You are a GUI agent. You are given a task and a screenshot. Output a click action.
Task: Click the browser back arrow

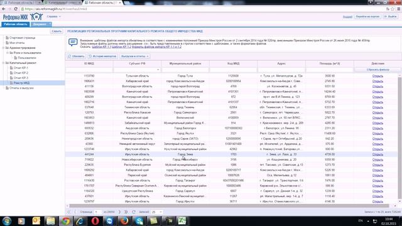click(4, 9)
